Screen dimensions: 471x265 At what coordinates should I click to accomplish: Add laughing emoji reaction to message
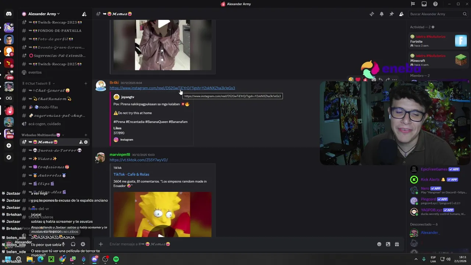[x=351, y=79]
